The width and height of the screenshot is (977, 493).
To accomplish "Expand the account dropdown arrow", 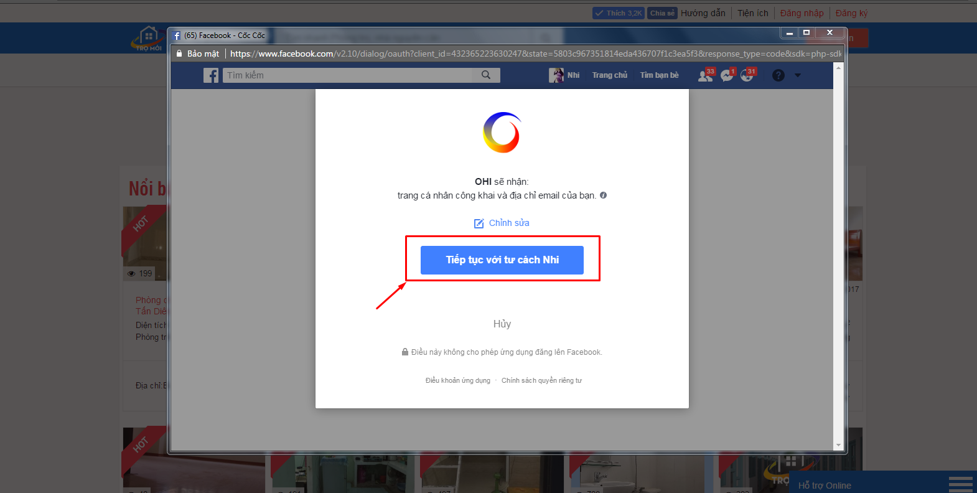I will (x=798, y=75).
